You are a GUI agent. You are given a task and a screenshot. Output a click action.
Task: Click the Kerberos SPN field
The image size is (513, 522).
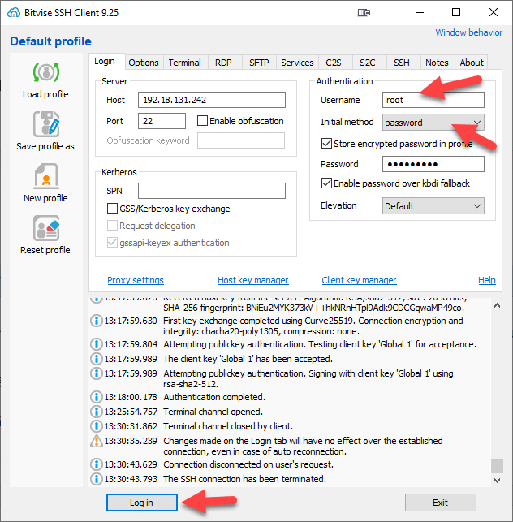212,191
